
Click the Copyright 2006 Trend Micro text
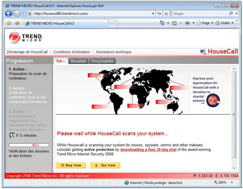point(47,176)
